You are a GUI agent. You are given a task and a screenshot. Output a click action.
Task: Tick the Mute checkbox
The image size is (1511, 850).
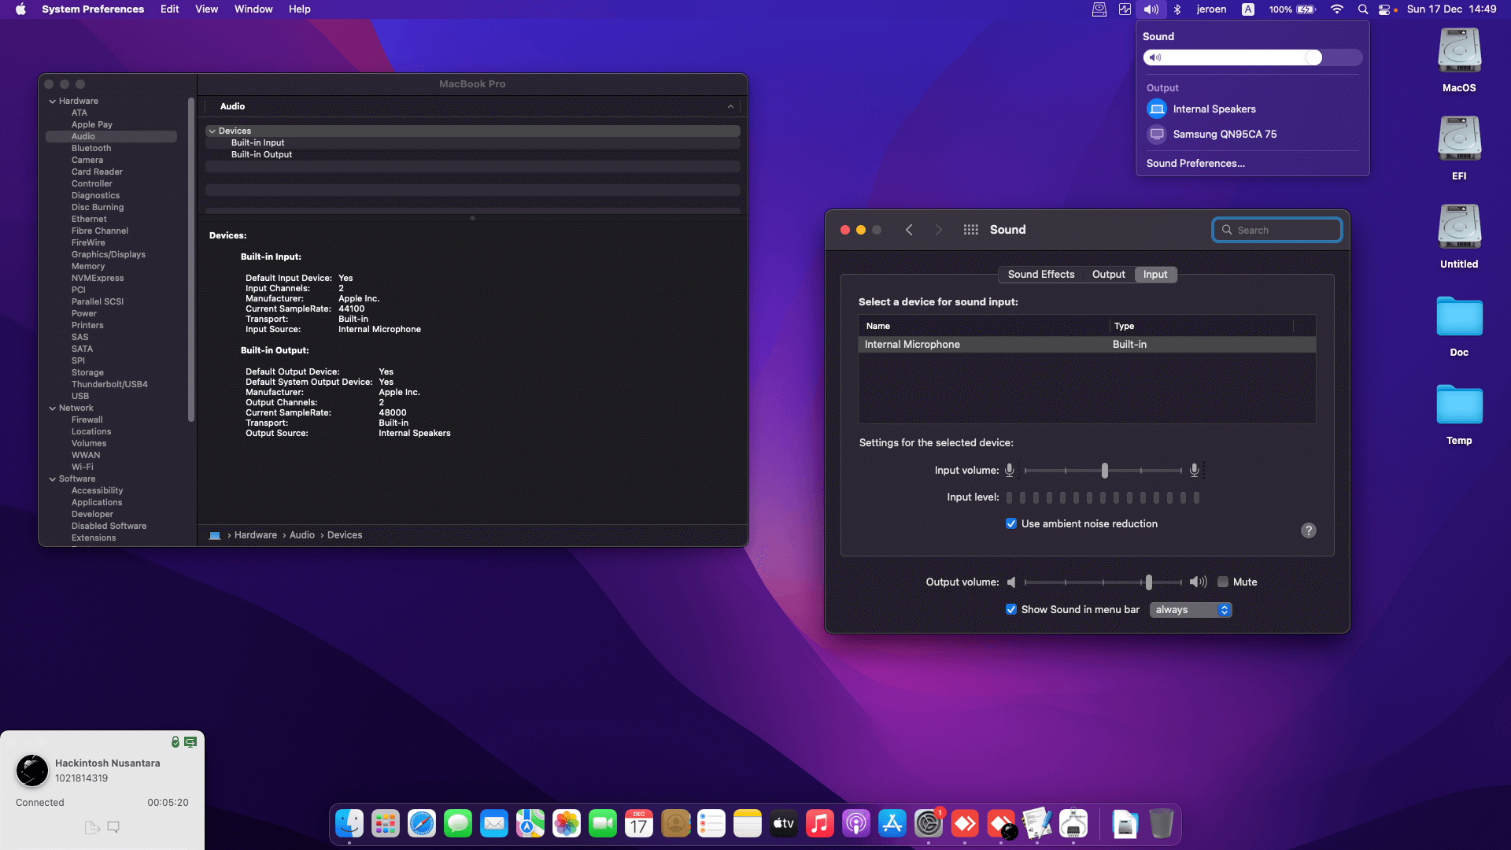1223,582
